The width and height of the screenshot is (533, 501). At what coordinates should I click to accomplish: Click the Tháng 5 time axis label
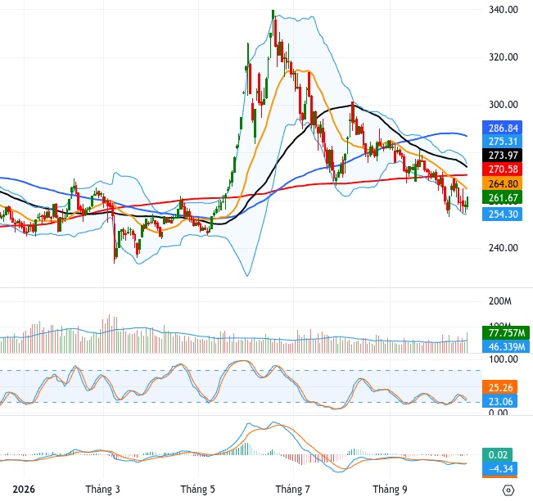click(197, 490)
